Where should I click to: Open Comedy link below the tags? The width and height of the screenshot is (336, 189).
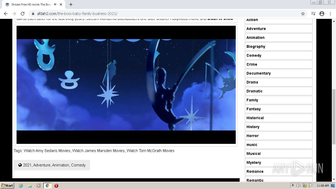point(78,165)
